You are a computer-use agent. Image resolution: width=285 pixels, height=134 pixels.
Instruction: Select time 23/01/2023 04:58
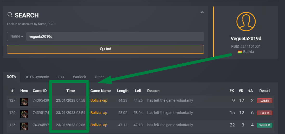click(x=70, y=100)
